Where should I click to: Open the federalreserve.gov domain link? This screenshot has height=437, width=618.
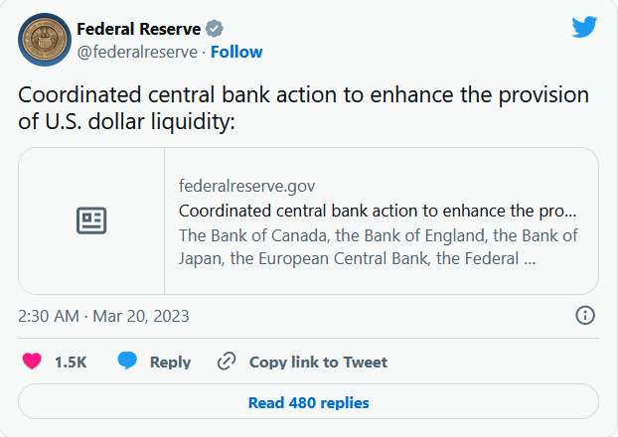(x=247, y=186)
